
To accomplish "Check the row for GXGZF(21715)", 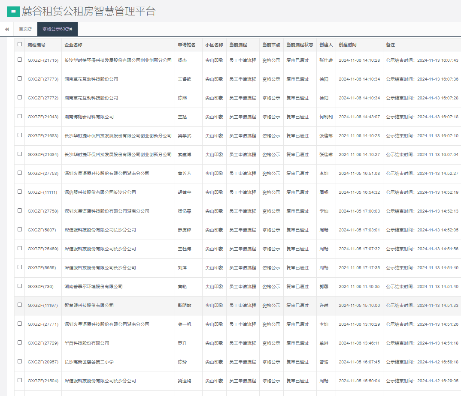I will 20,60.
